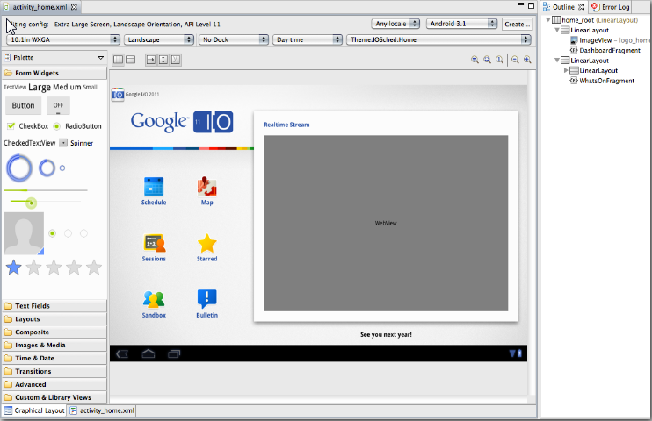The image size is (652, 421).
Task: Minimize the editor pane
Action: click(520, 4)
